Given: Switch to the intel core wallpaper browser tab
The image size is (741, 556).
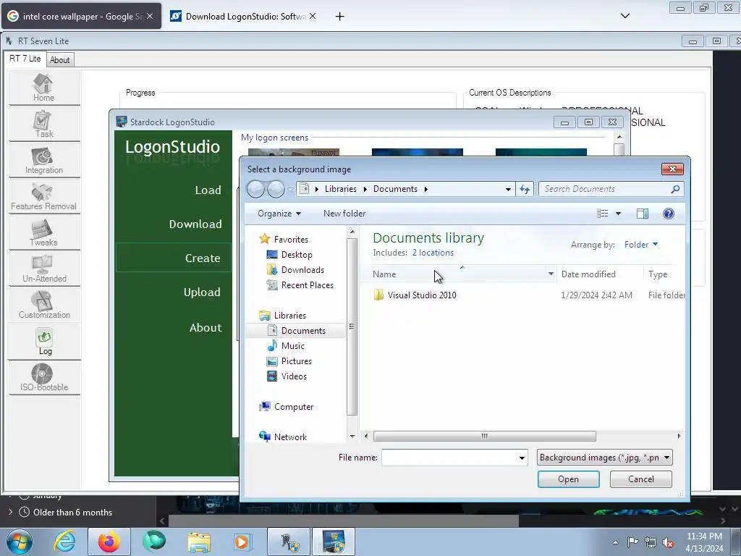Looking at the screenshot, I should click(x=81, y=16).
